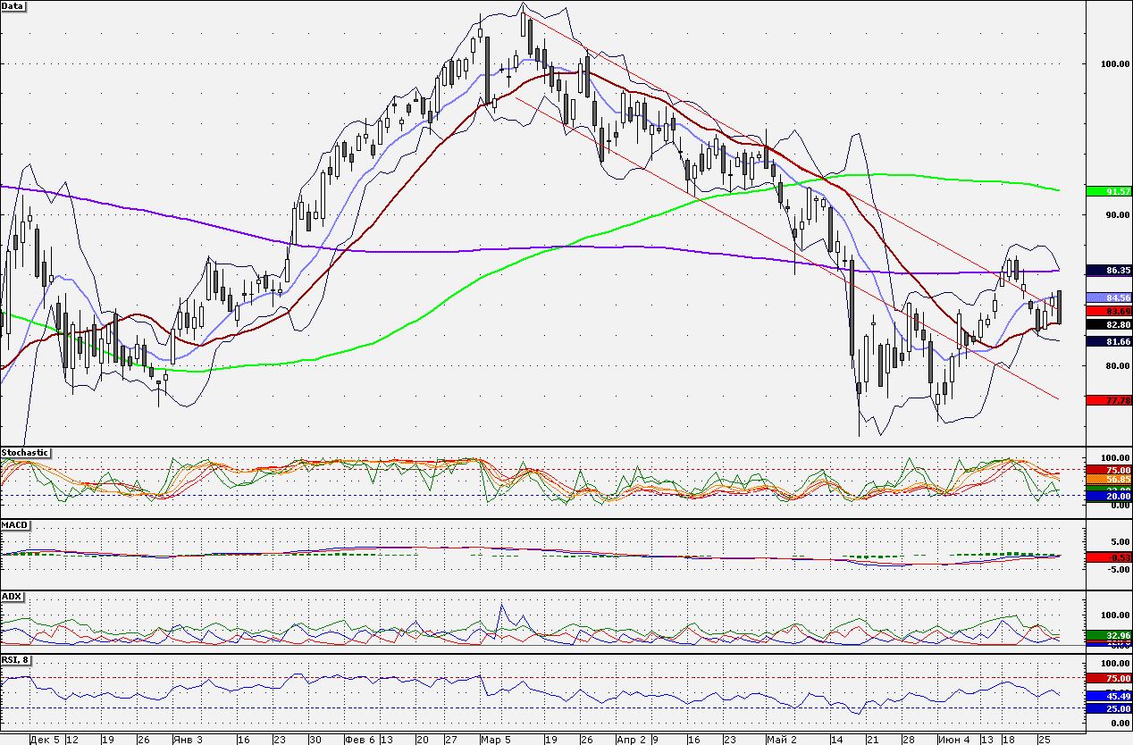Image resolution: width=1133 pixels, height=745 pixels.
Task: Click the black 82.80 last price label
Action: (x=1108, y=324)
